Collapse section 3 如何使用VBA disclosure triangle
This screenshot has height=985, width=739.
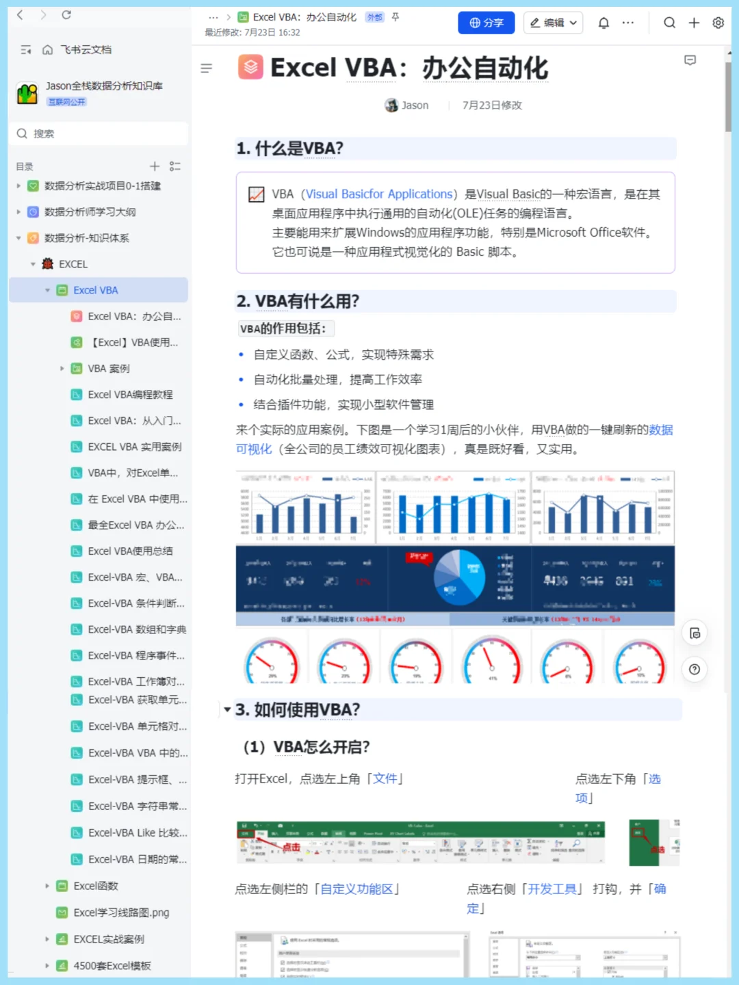[226, 710]
